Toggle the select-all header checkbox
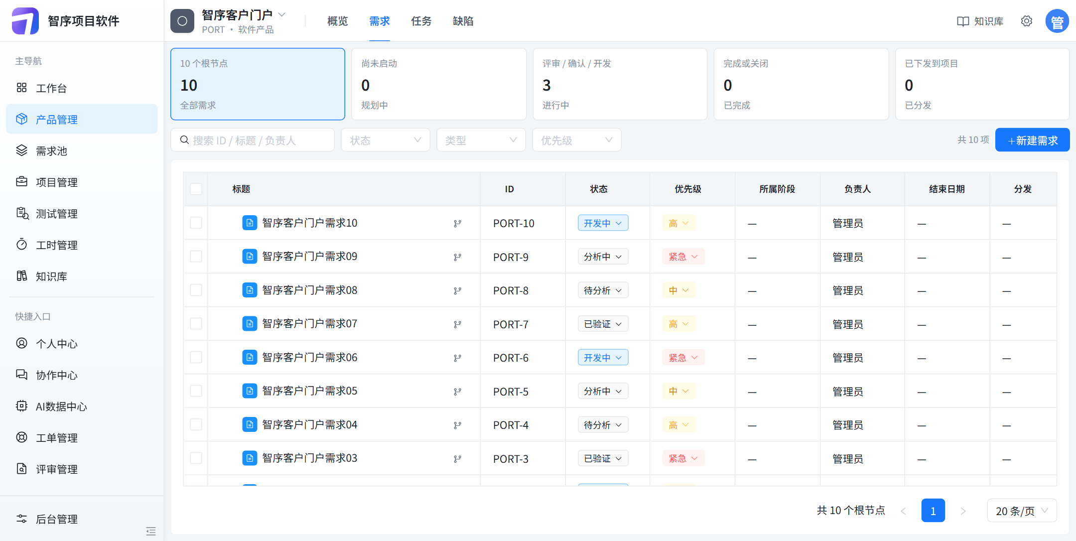 coord(196,189)
